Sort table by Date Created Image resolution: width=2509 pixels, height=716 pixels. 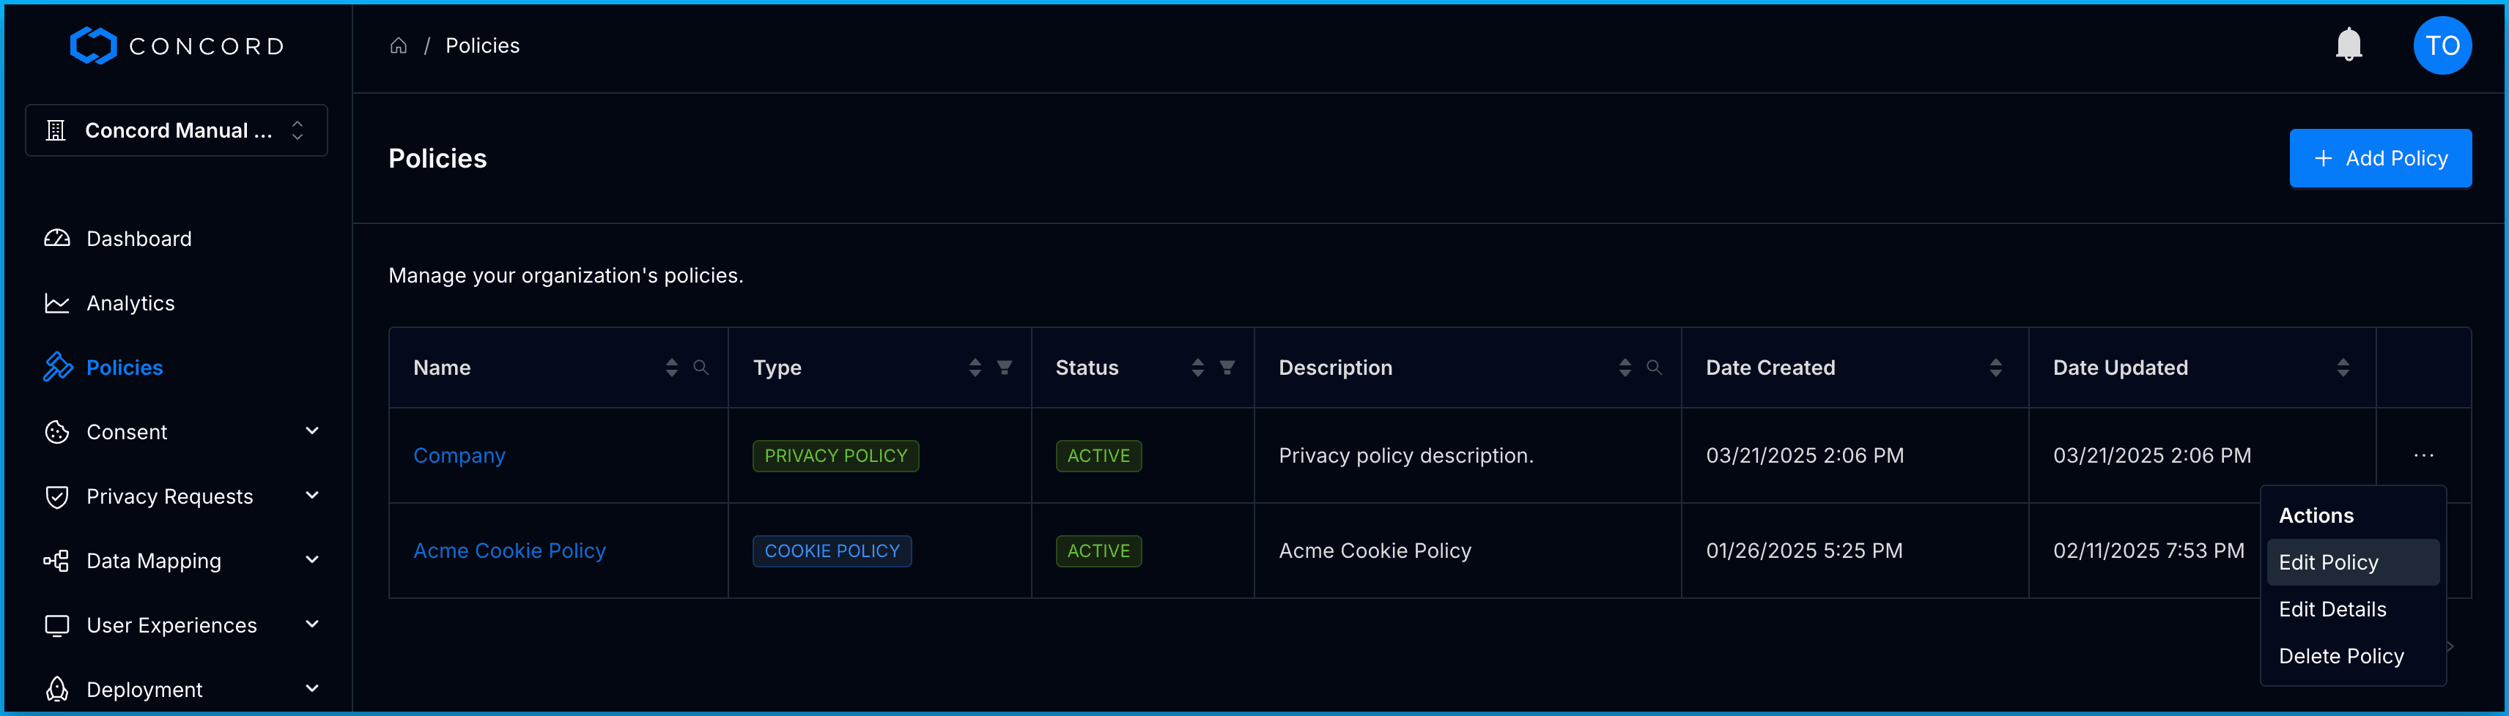pos(1995,368)
